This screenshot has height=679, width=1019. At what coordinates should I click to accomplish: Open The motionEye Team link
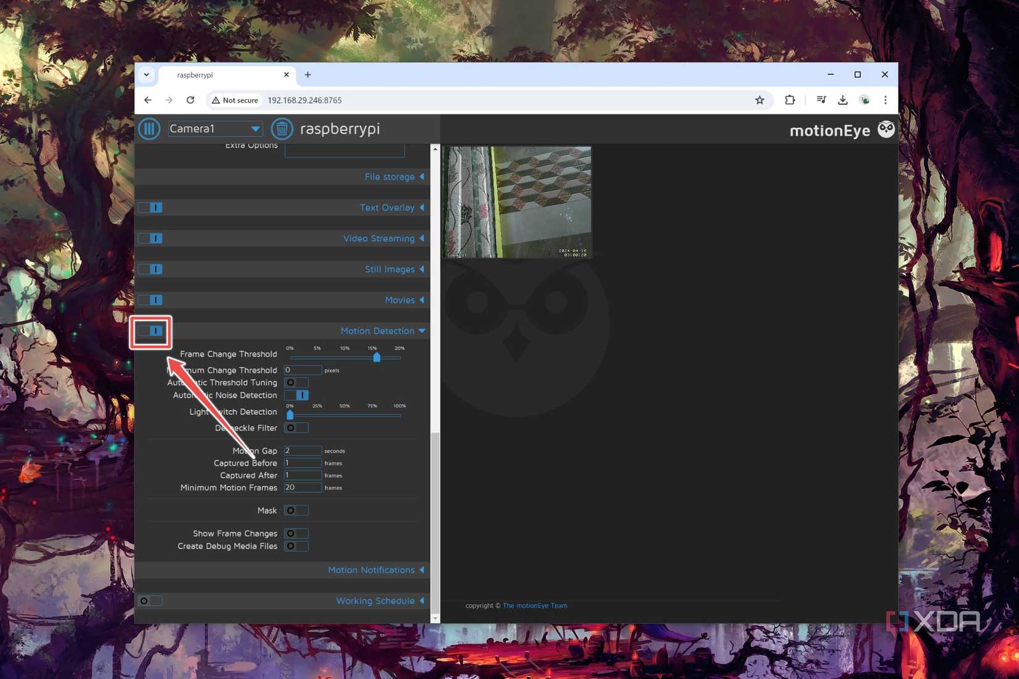535,606
